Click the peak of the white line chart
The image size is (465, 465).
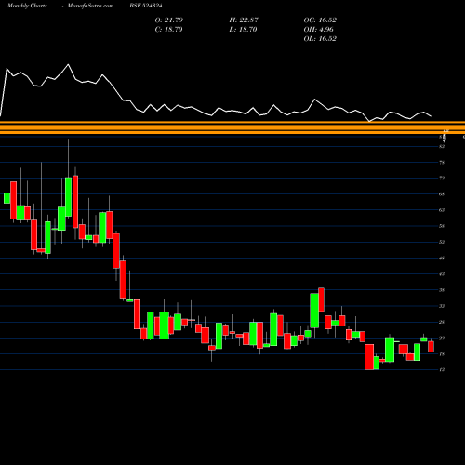pos(68,64)
